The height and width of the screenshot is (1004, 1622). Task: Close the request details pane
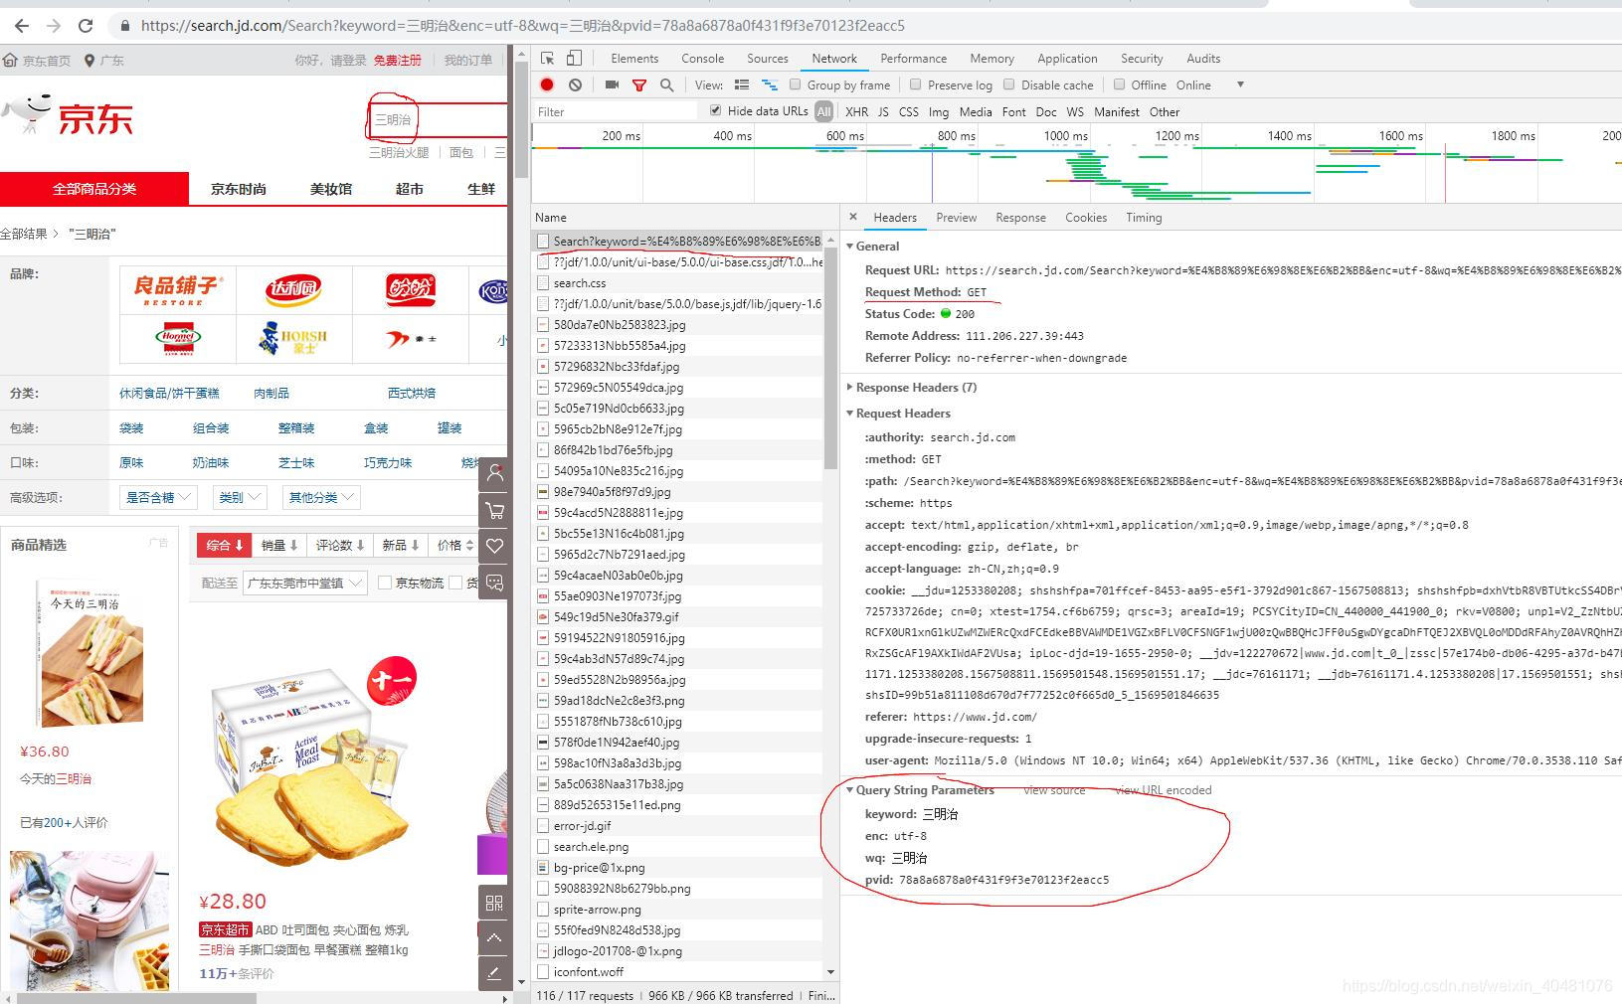[x=852, y=217]
